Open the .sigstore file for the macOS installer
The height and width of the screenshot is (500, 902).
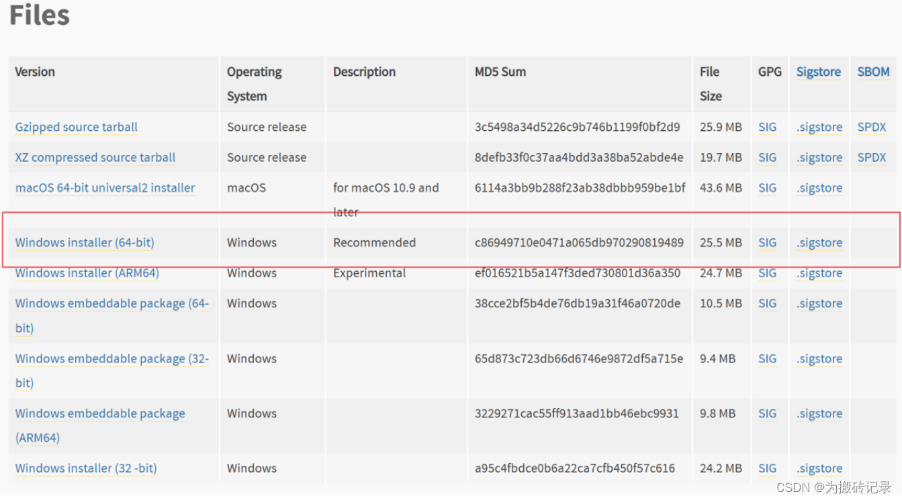click(x=819, y=188)
